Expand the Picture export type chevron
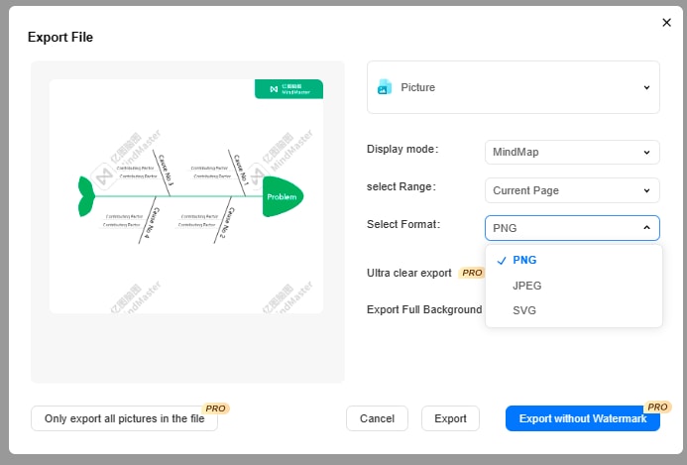 point(646,87)
